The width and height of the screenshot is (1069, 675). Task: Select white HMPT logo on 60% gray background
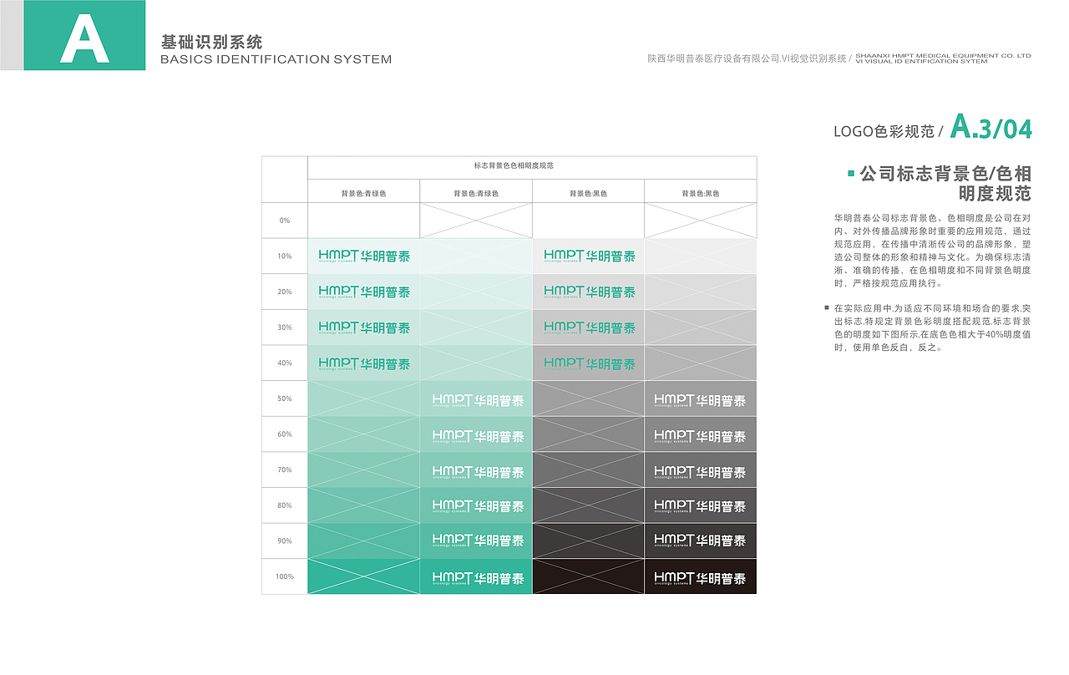tap(700, 436)
